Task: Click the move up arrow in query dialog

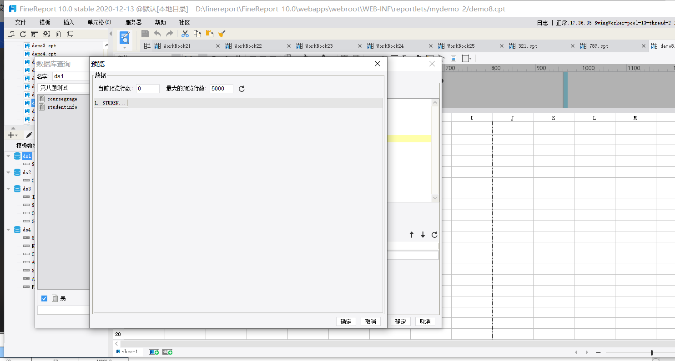Action: [x=412, y=235]
